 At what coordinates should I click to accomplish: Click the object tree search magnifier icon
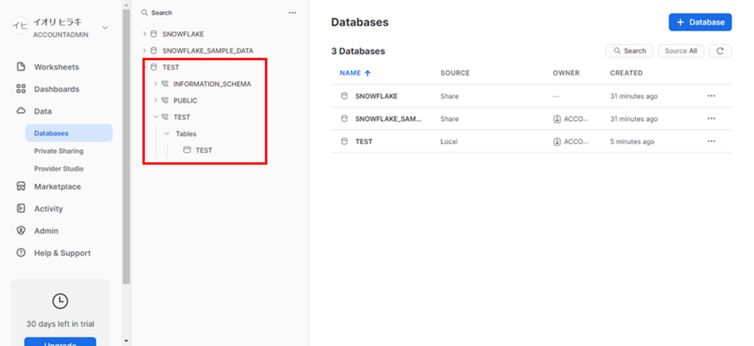145,13
